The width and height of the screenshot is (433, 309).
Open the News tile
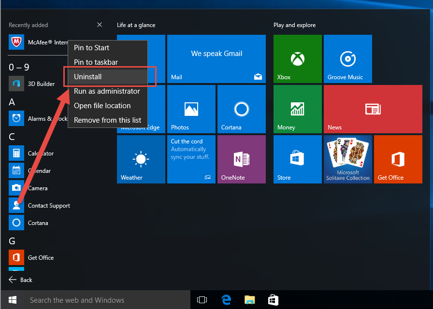(x=373, y=109)
